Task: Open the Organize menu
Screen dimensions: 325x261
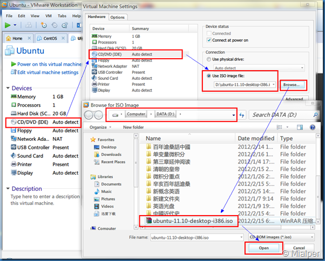Action: [100, 127]
